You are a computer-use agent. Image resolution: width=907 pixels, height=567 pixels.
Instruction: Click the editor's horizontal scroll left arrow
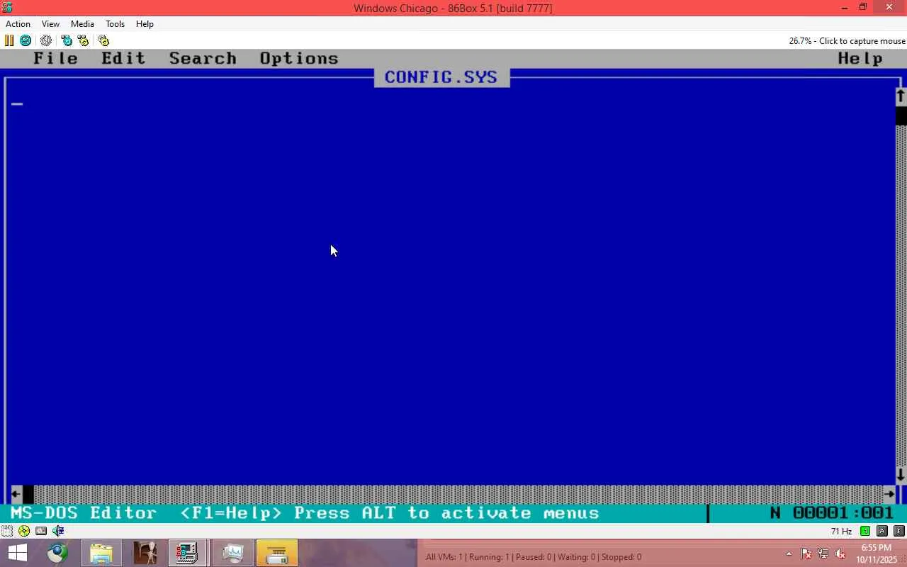tap(16, 494)
